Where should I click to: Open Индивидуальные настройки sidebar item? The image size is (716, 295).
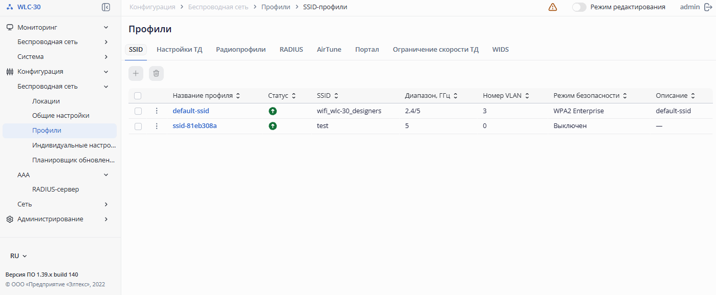click(74, 145)
